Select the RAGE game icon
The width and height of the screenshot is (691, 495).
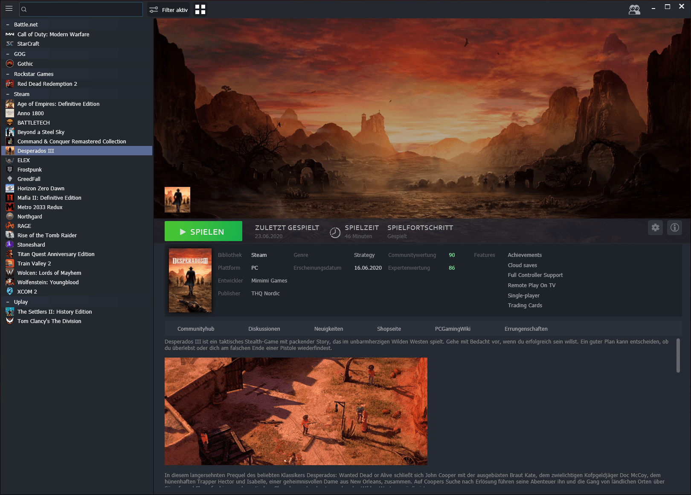click(10, 226)
